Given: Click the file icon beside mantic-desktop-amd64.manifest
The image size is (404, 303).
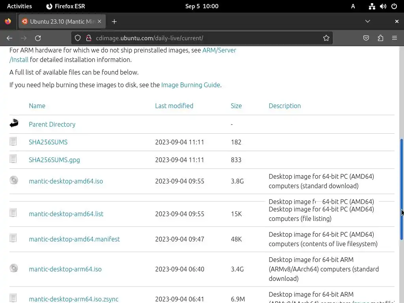Looking at the screenshot, I should [x=13, y=238].
